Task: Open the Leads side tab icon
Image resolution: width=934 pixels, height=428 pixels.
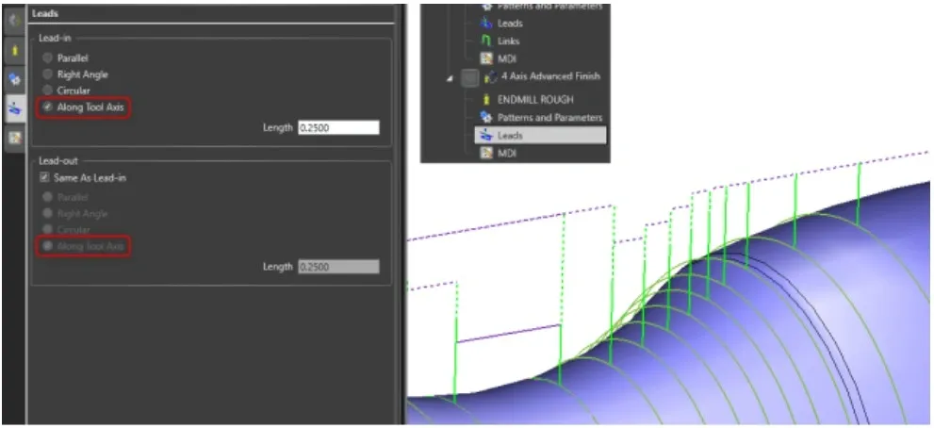Action: 15,109
